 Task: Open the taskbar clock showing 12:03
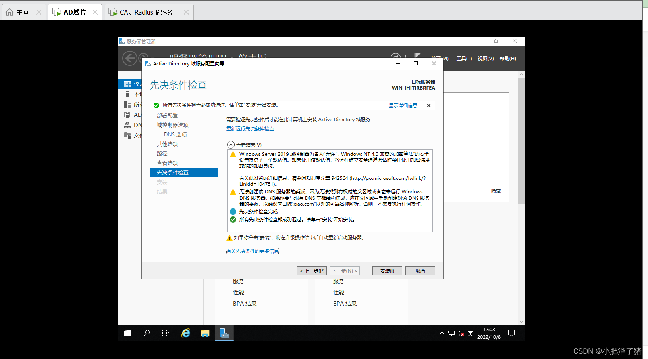[x=489, y=334]
